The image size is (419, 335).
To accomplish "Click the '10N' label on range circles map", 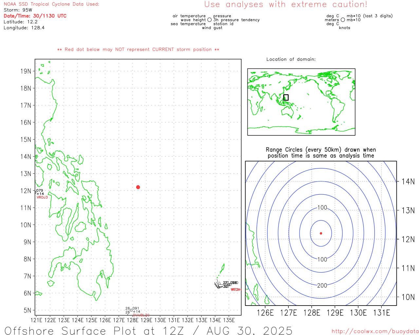I will [x=408, y=297].
